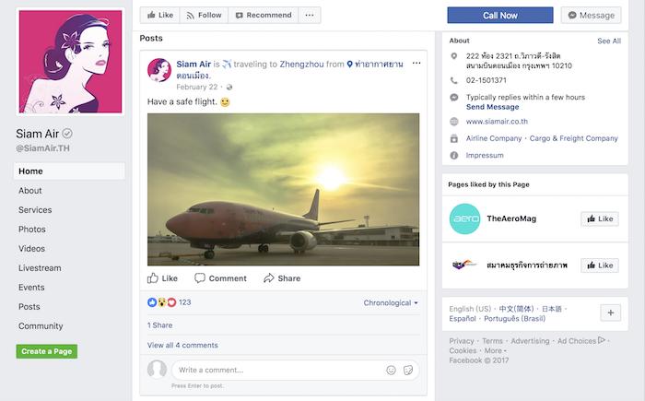Click the emoji icon in comment box
The width and height of the screenshot is (645, 401).
point(391,370)
